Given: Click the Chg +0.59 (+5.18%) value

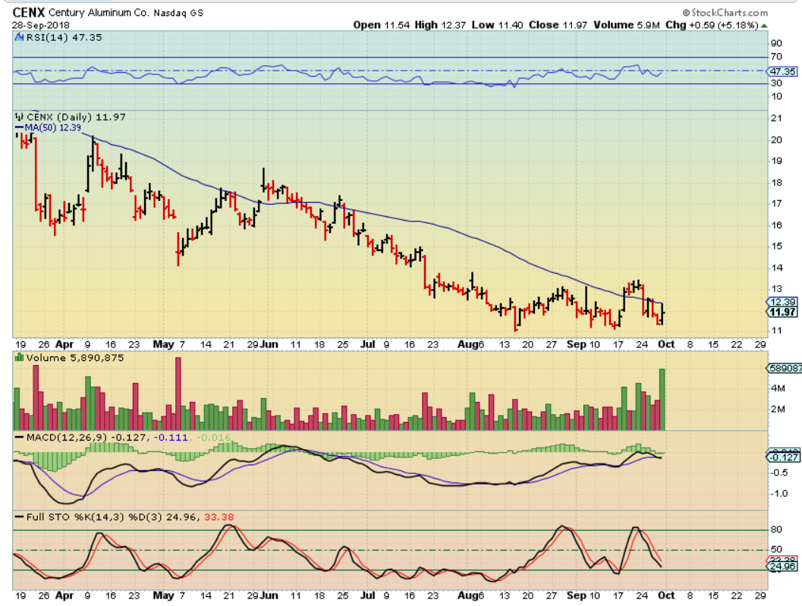Looking at the screenshot, I should click(x=712, y=25).
